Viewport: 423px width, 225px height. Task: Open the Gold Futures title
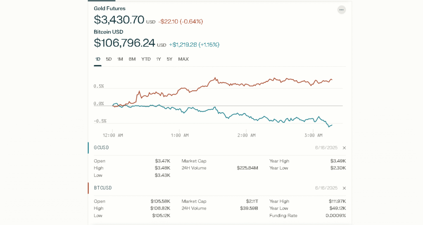pos(109,8)
